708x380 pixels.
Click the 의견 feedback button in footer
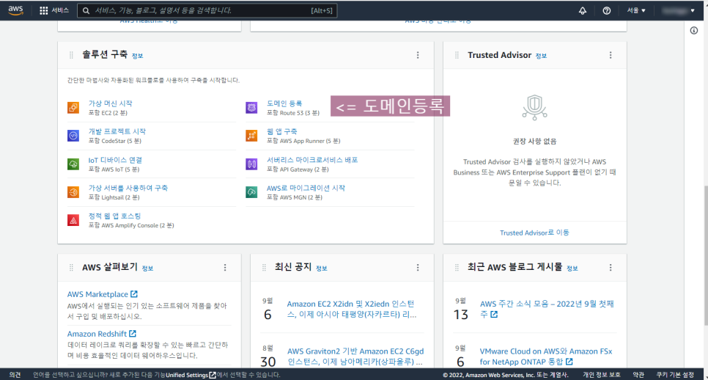15,375
